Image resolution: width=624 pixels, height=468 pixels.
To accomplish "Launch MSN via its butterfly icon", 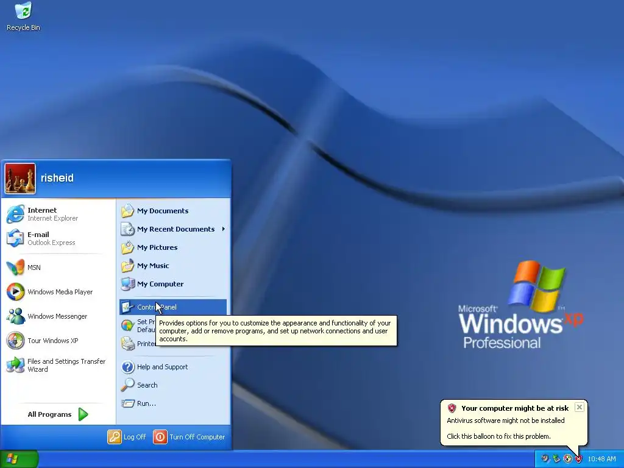I will click(15, 268).
